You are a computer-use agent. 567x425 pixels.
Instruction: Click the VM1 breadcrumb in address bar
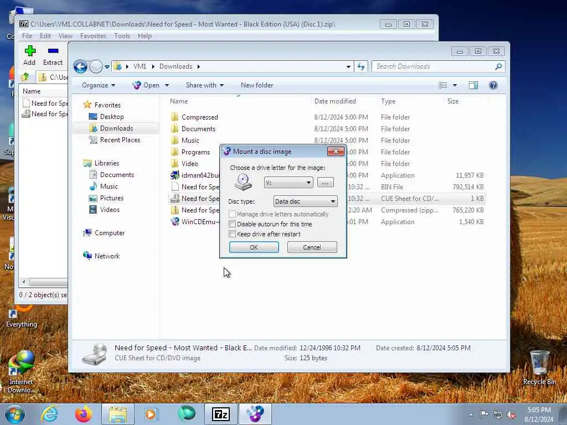[x=140, y=66]
